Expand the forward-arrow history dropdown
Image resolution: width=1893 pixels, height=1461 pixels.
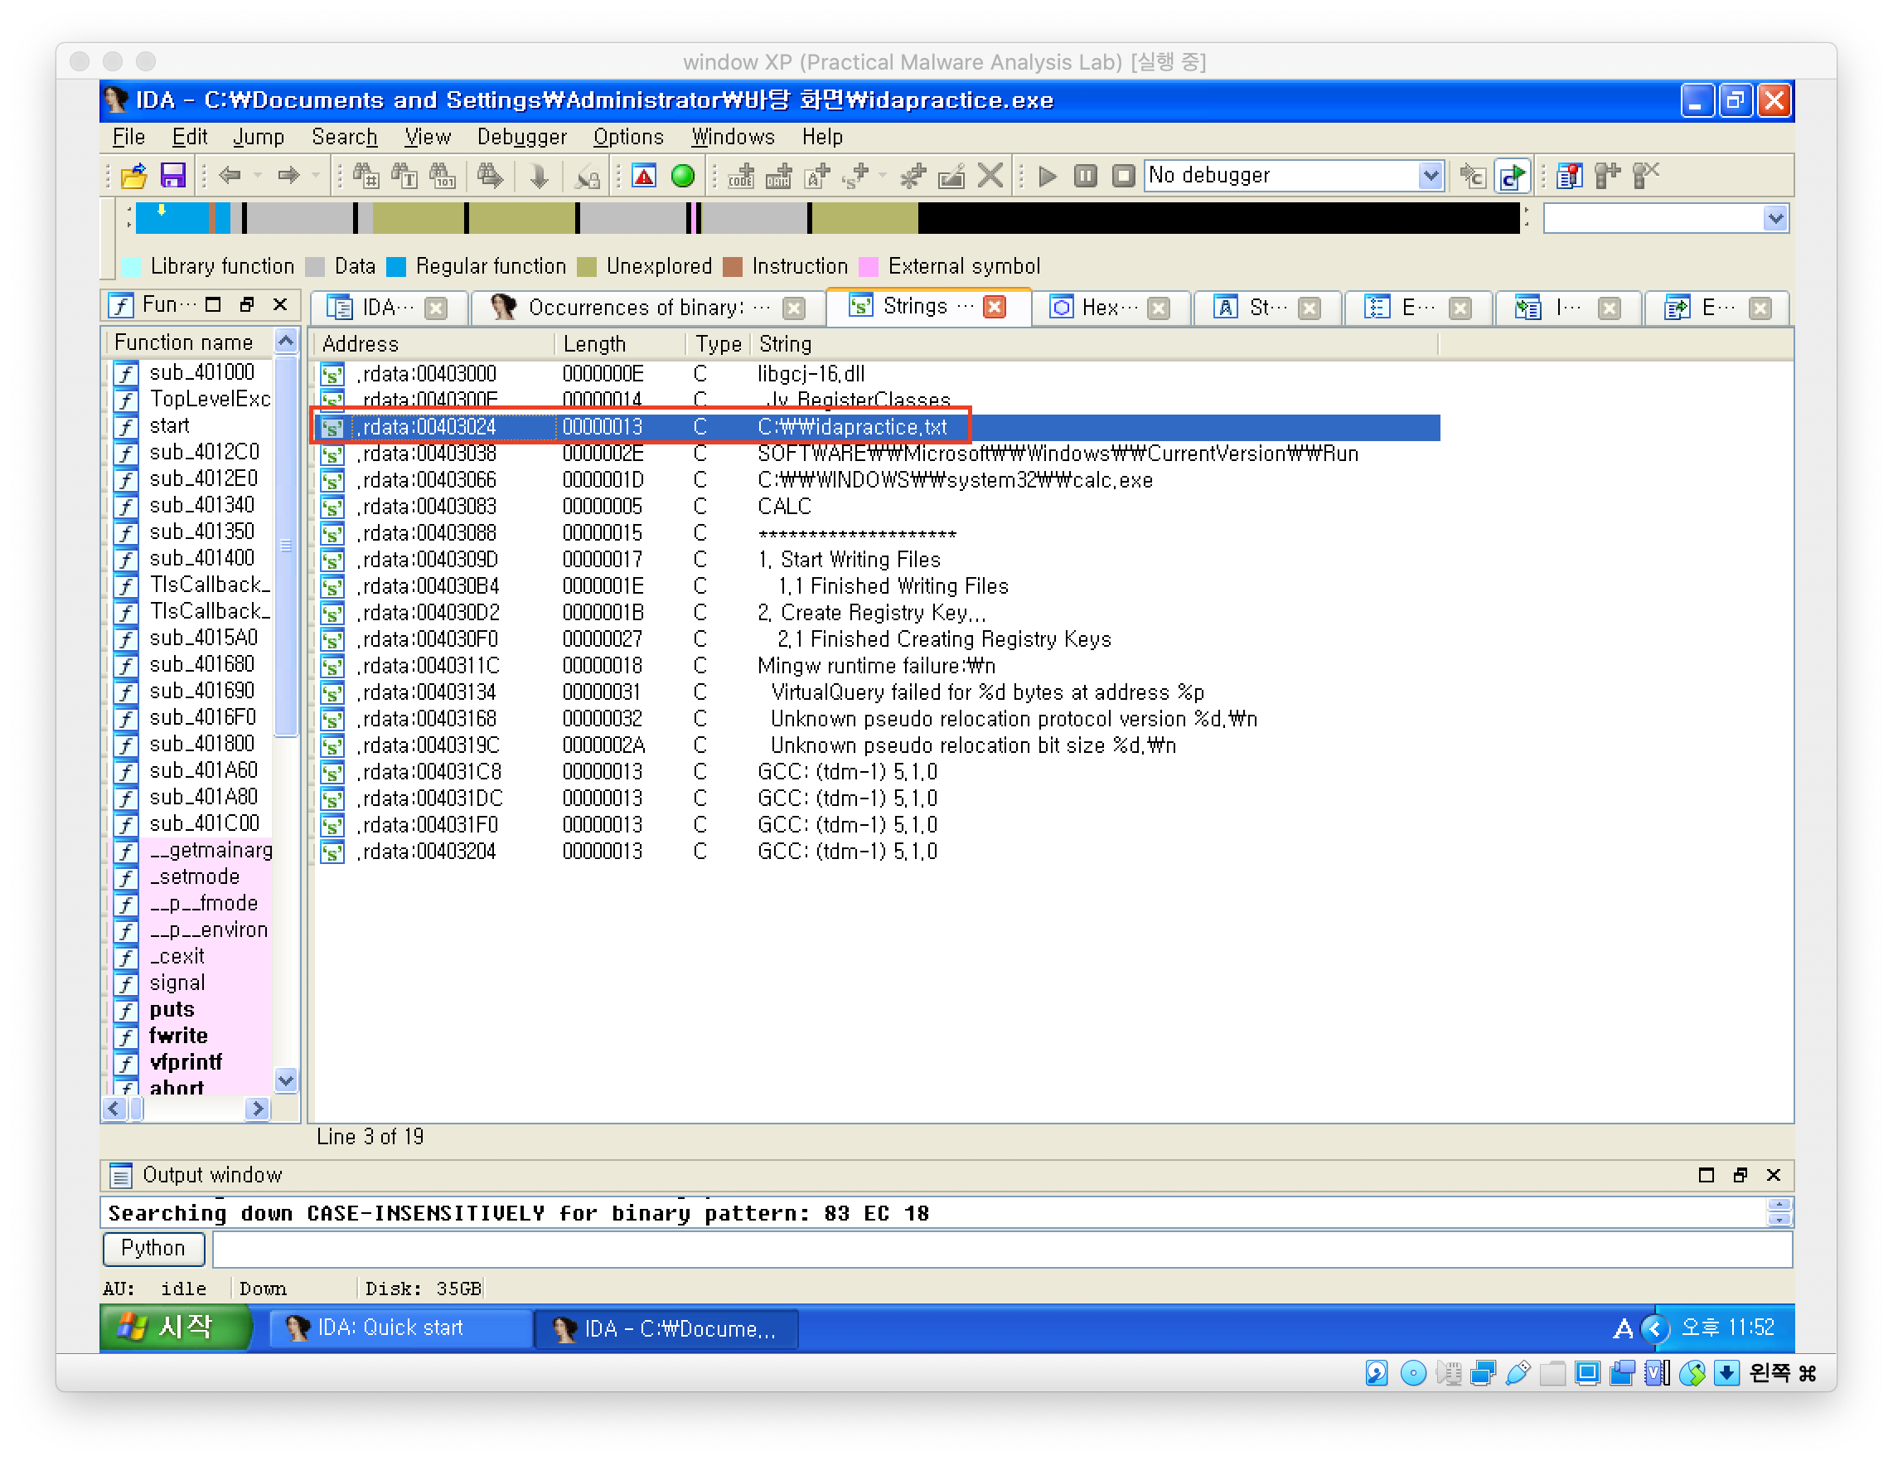[x=316, y=176]
